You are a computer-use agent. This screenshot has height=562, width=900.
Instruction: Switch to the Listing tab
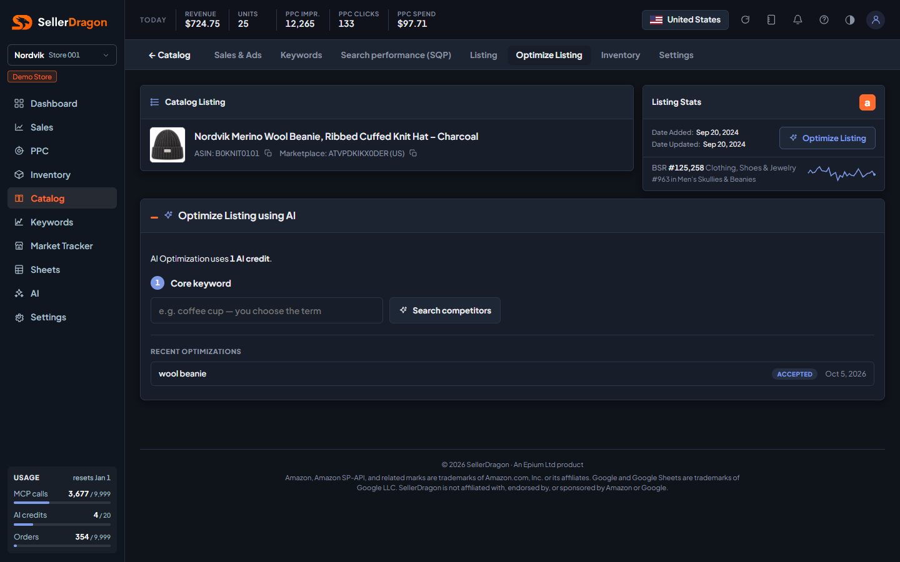(x=484, y=55)
